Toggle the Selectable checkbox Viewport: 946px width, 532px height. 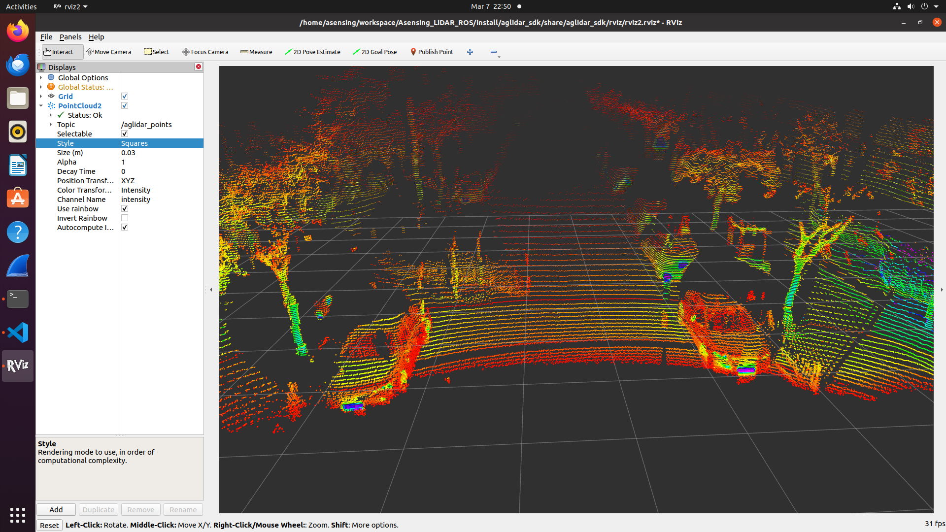click(125, 133)
